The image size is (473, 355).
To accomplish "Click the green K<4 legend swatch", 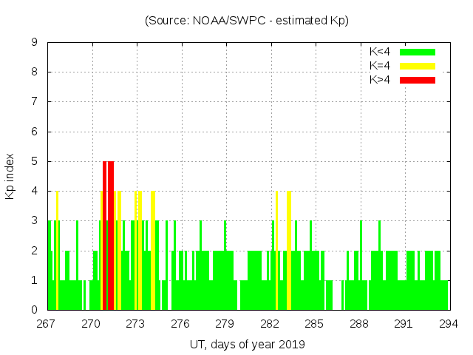I will (x=418, y=52).
